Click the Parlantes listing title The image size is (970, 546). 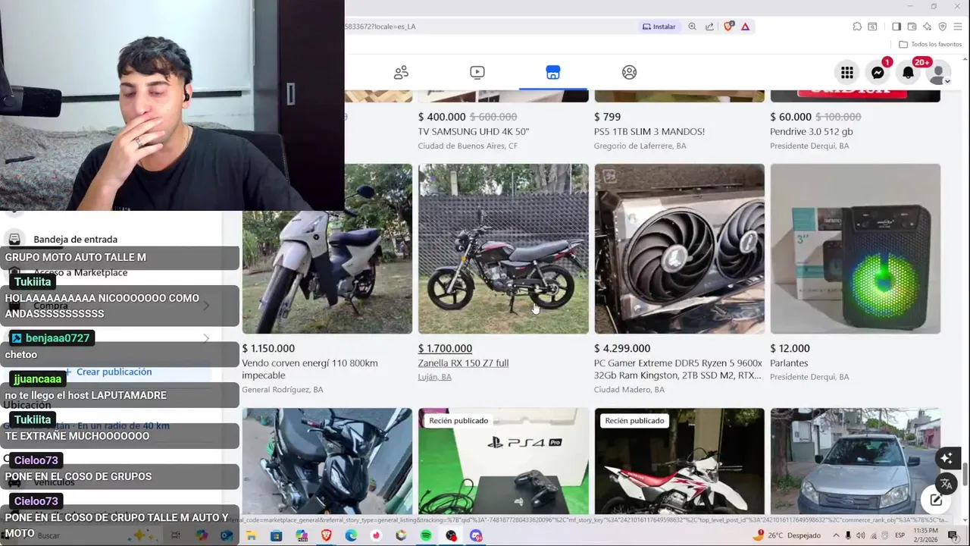click(790, 363)
